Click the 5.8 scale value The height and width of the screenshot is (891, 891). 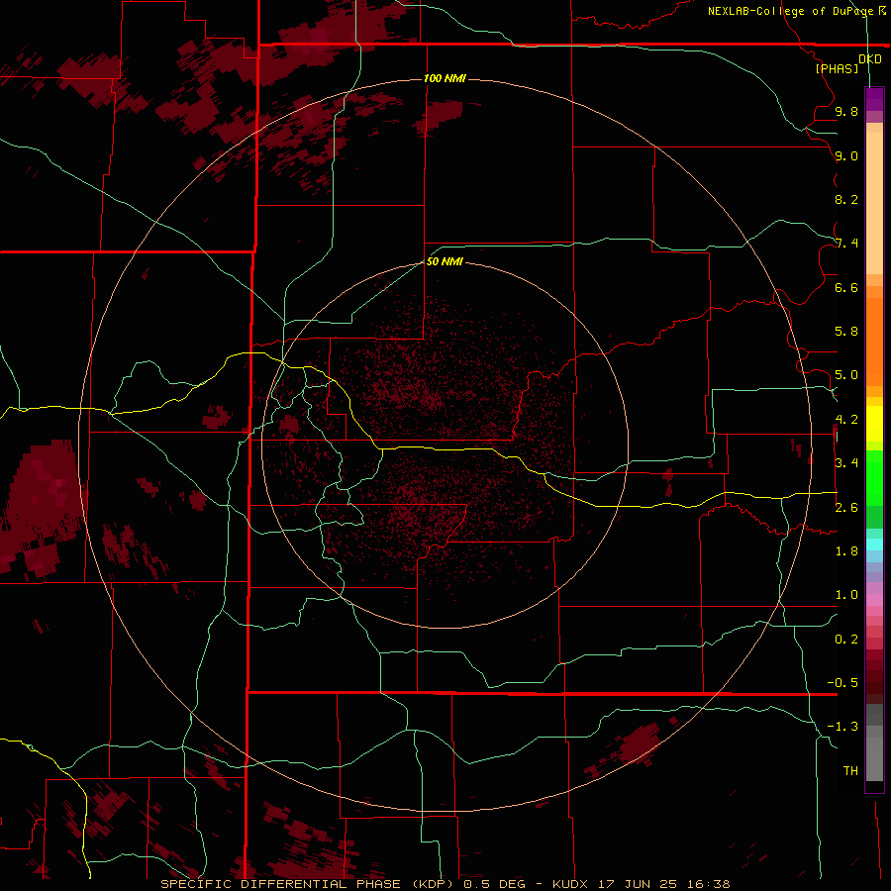pos(846,332)
